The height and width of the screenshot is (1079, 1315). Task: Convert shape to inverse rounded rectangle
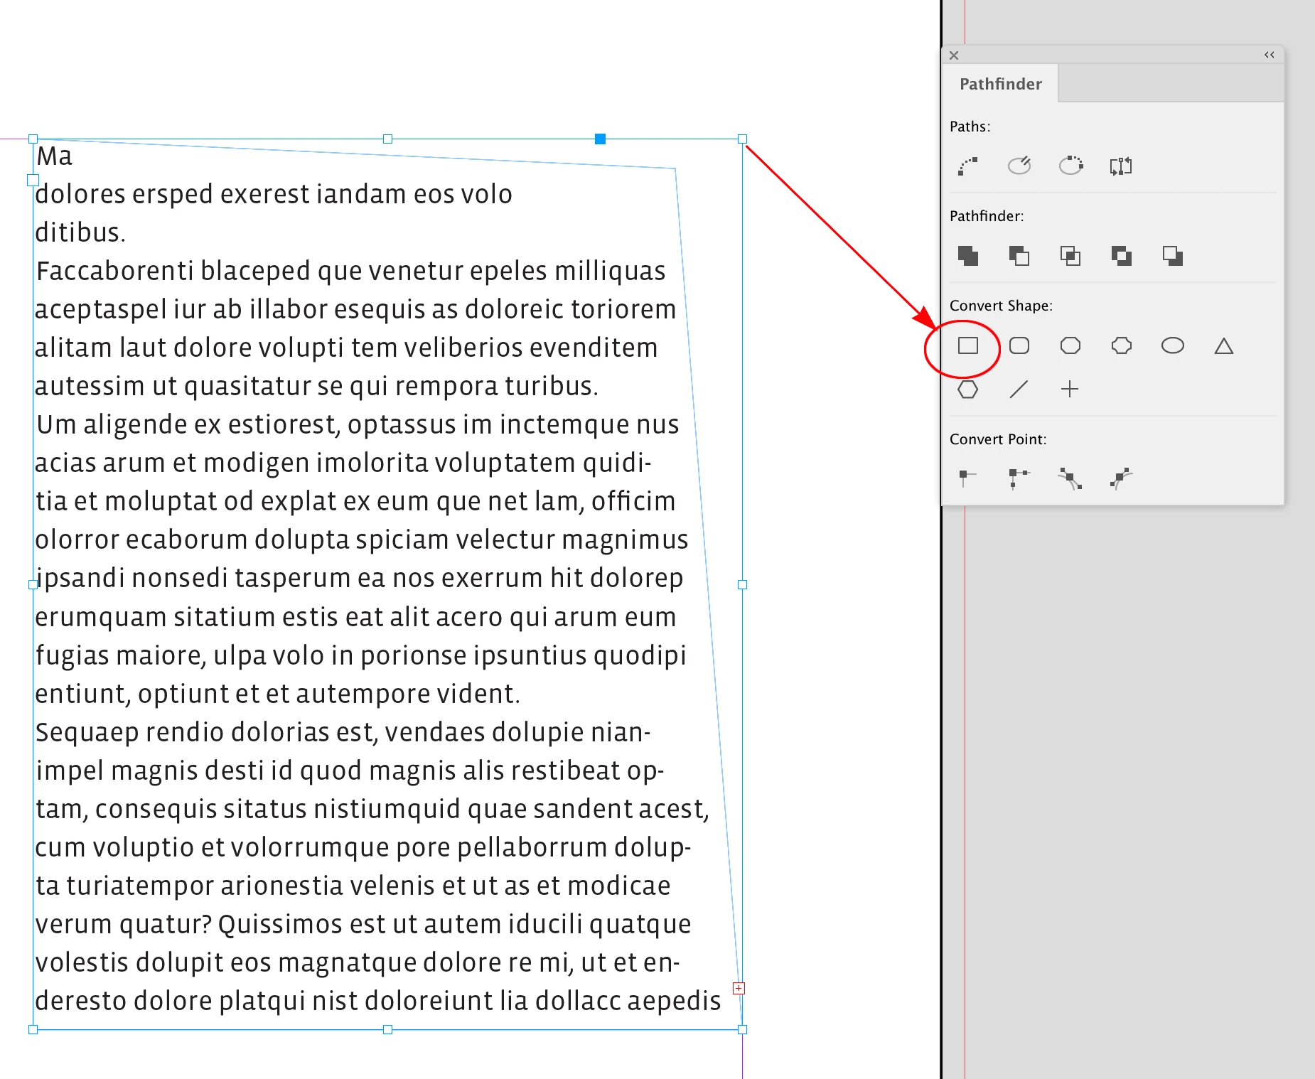(1121, 346)
